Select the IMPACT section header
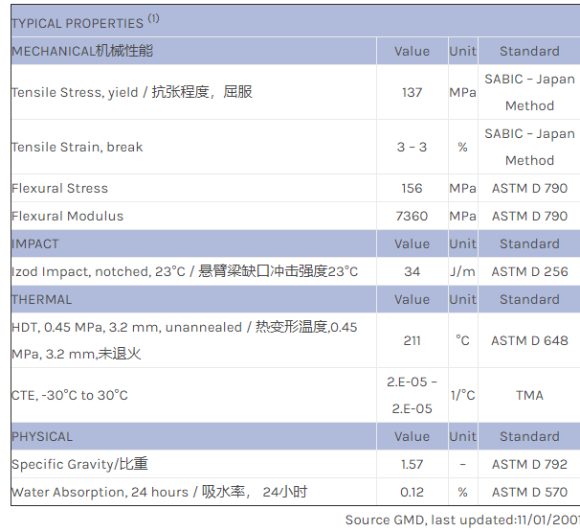 coord(35,243)
